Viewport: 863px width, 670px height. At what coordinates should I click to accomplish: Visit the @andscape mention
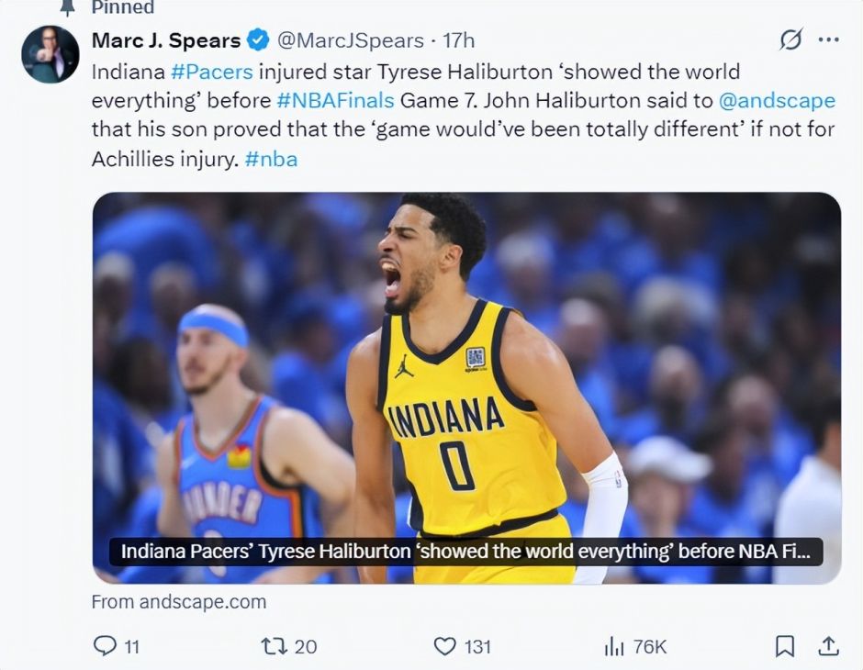(777, 101)
